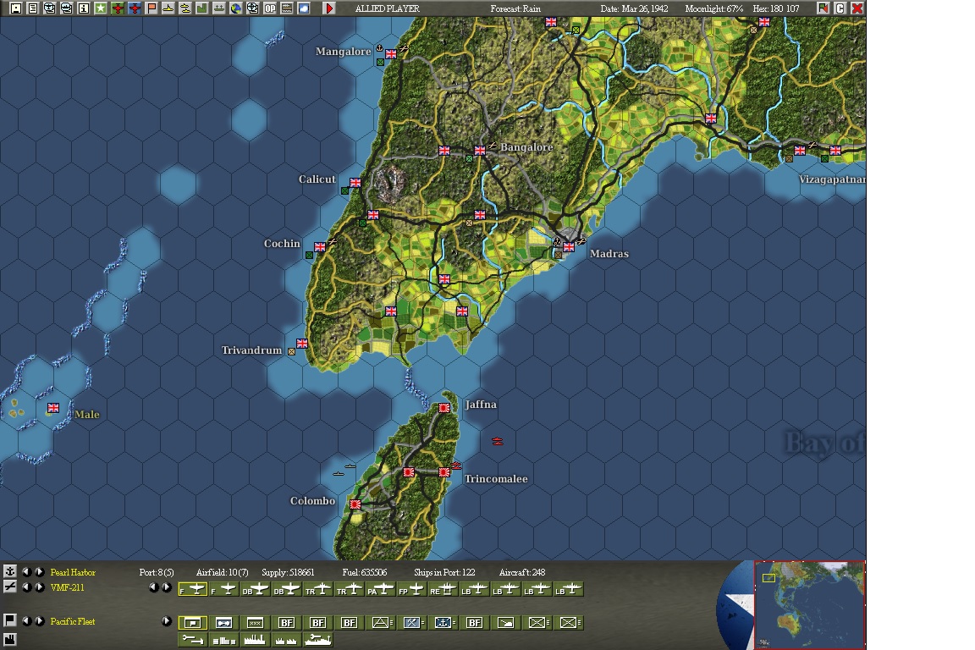Image resolution: width=975 pixels, height=650 pixels.
Task: Click the red plane on blue background icon
Action: pos(135,8)
